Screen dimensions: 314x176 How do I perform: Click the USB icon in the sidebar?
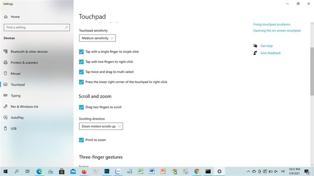pyautogui.click(x=5, y=128)
